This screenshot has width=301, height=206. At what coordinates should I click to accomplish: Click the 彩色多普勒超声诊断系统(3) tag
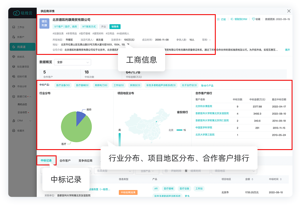click(161, 85)
